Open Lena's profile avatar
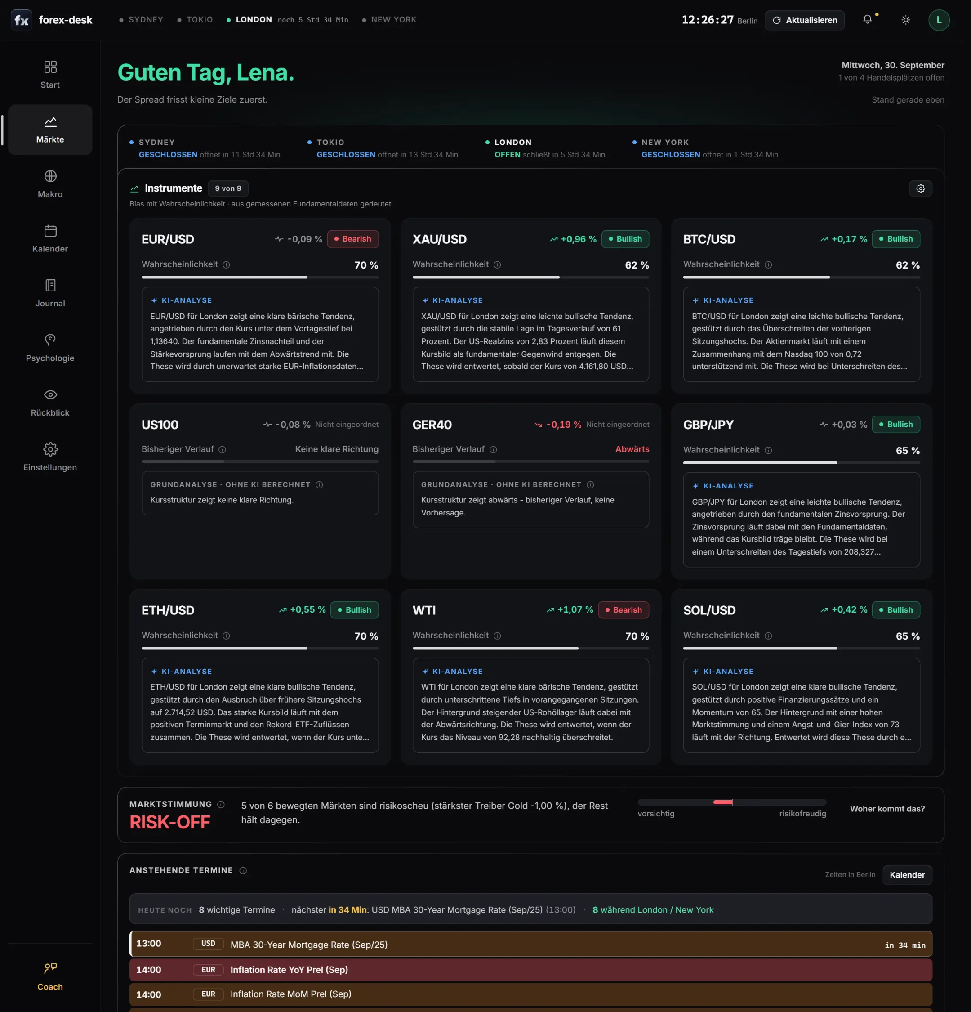The width and height of the screenshot is (971, 1012). pyautogui.click(x=939, y=20)
